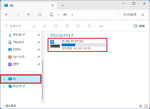Click PC in the address breadcrumb
150x109 pixels.
click(x=65, y=15)
